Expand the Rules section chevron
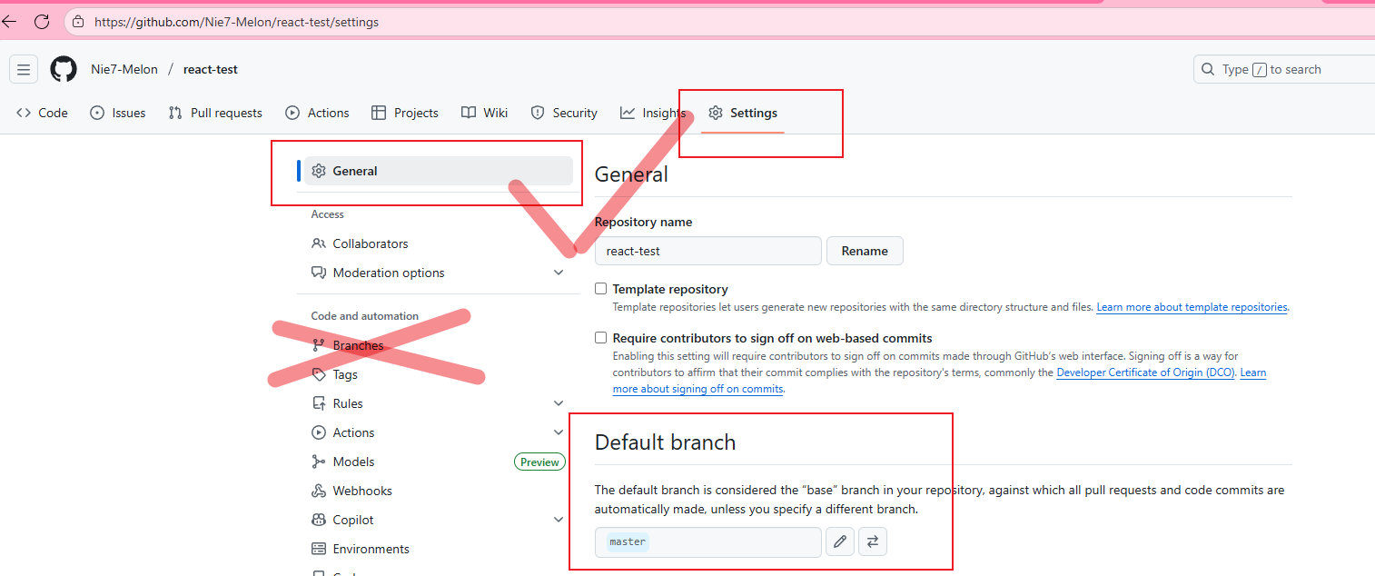The height and width of the screenshot is (576, 1375). (559, 403)
